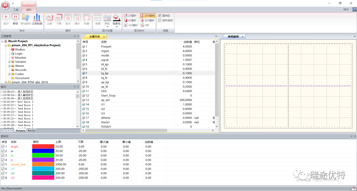
Task: Expand the Codes folder tree node
Action: point(10,74)
